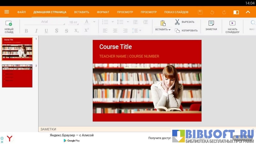Click the font color letter A
This screenshot has width=256, height=144.
point(87,22)
